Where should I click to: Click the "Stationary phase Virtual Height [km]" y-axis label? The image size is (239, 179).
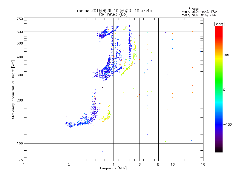[x=13, y=89]
